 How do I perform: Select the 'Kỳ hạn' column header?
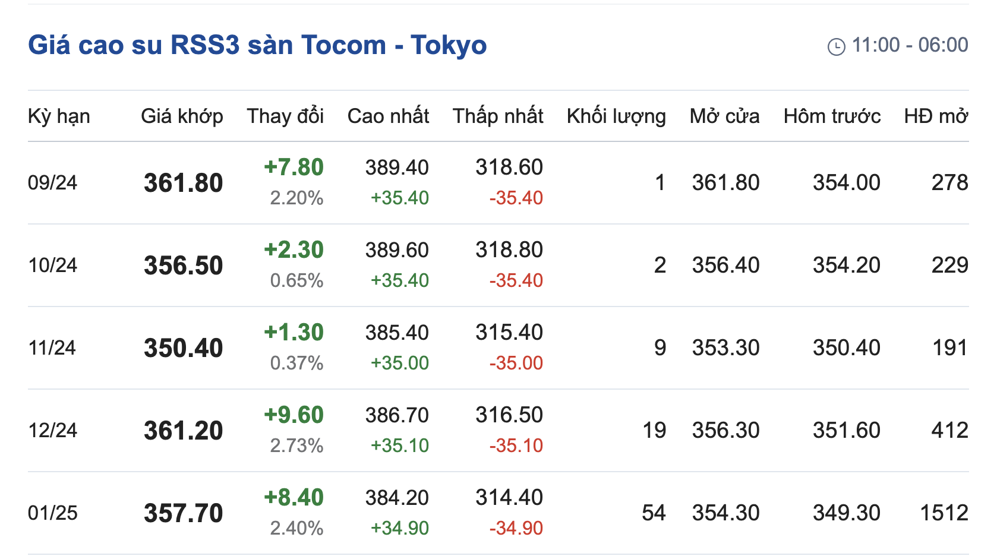pos(59,116)
